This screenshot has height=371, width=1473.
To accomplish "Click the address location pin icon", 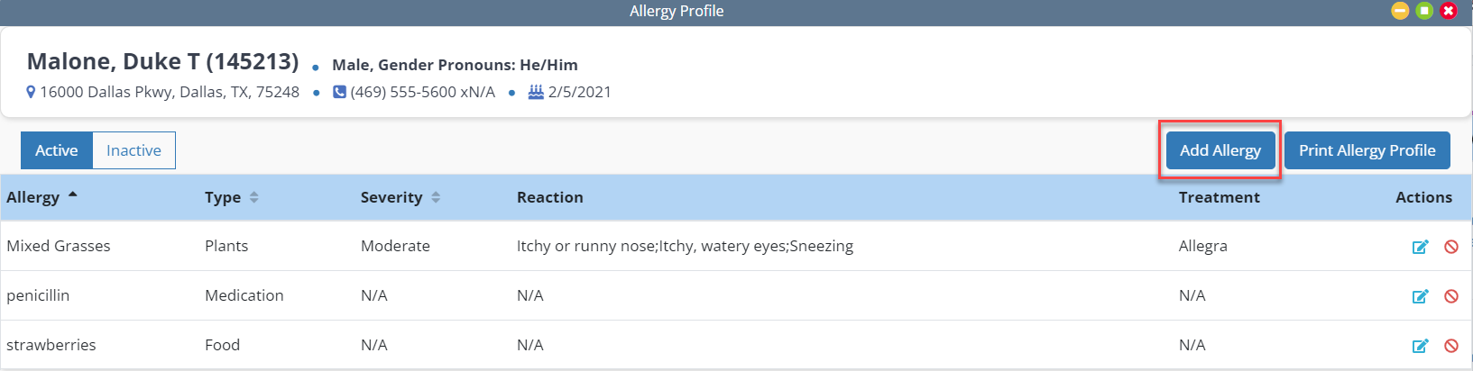I will click(31, 92).
